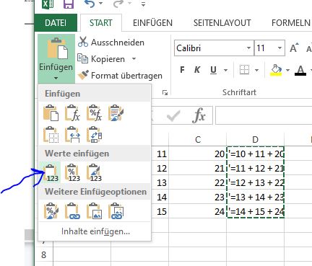312x266 pixels.
Task: Open the underline style dropdown arrow
Action: 225,70
